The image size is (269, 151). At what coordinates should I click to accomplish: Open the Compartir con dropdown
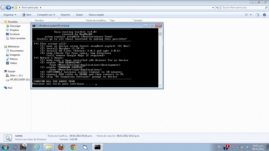tap(46, 15)
